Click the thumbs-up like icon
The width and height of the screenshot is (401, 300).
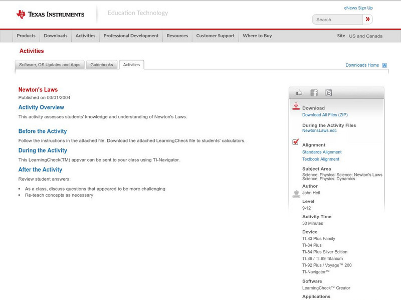click(299, 93)
